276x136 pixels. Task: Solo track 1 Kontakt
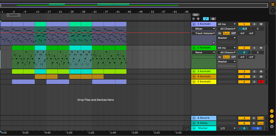point(254,24)
